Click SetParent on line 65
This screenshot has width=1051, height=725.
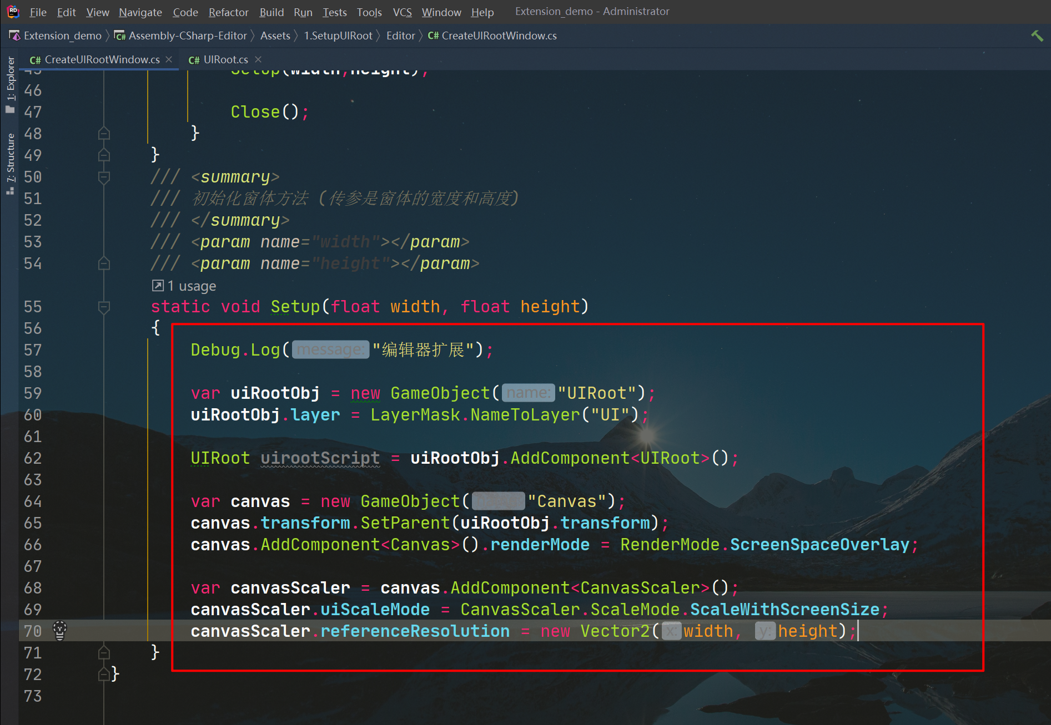(405, 523)
